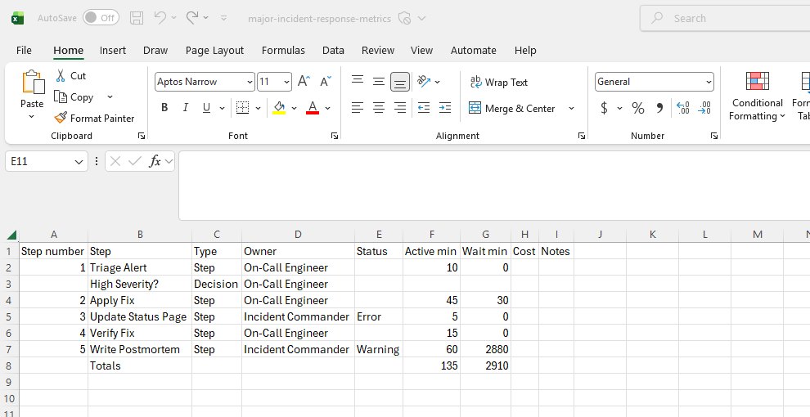Click the Cut button

70,75
